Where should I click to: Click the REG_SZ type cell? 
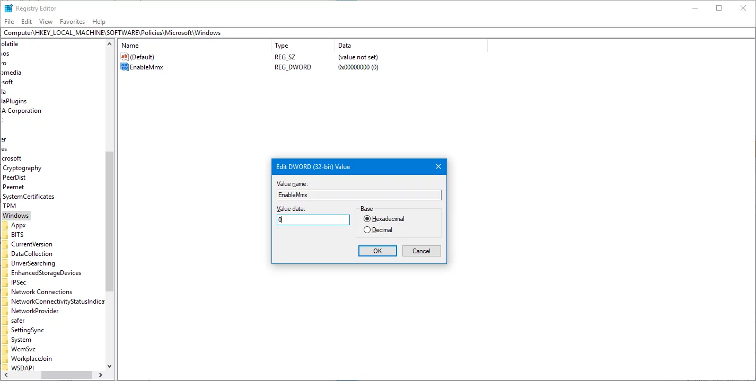click(x=285, y=57)
